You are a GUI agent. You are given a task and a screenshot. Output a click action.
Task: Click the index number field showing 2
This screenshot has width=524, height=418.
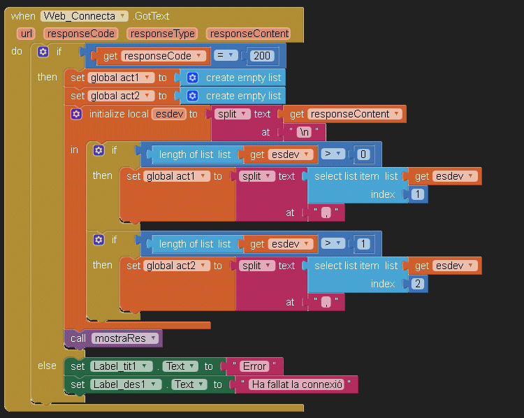[417, 284]
